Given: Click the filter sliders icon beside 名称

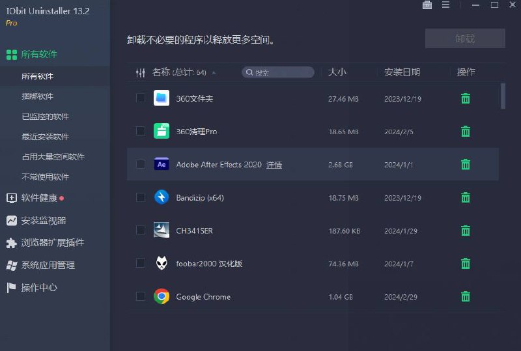Looking at the screenshot, I should pos(141,73).
